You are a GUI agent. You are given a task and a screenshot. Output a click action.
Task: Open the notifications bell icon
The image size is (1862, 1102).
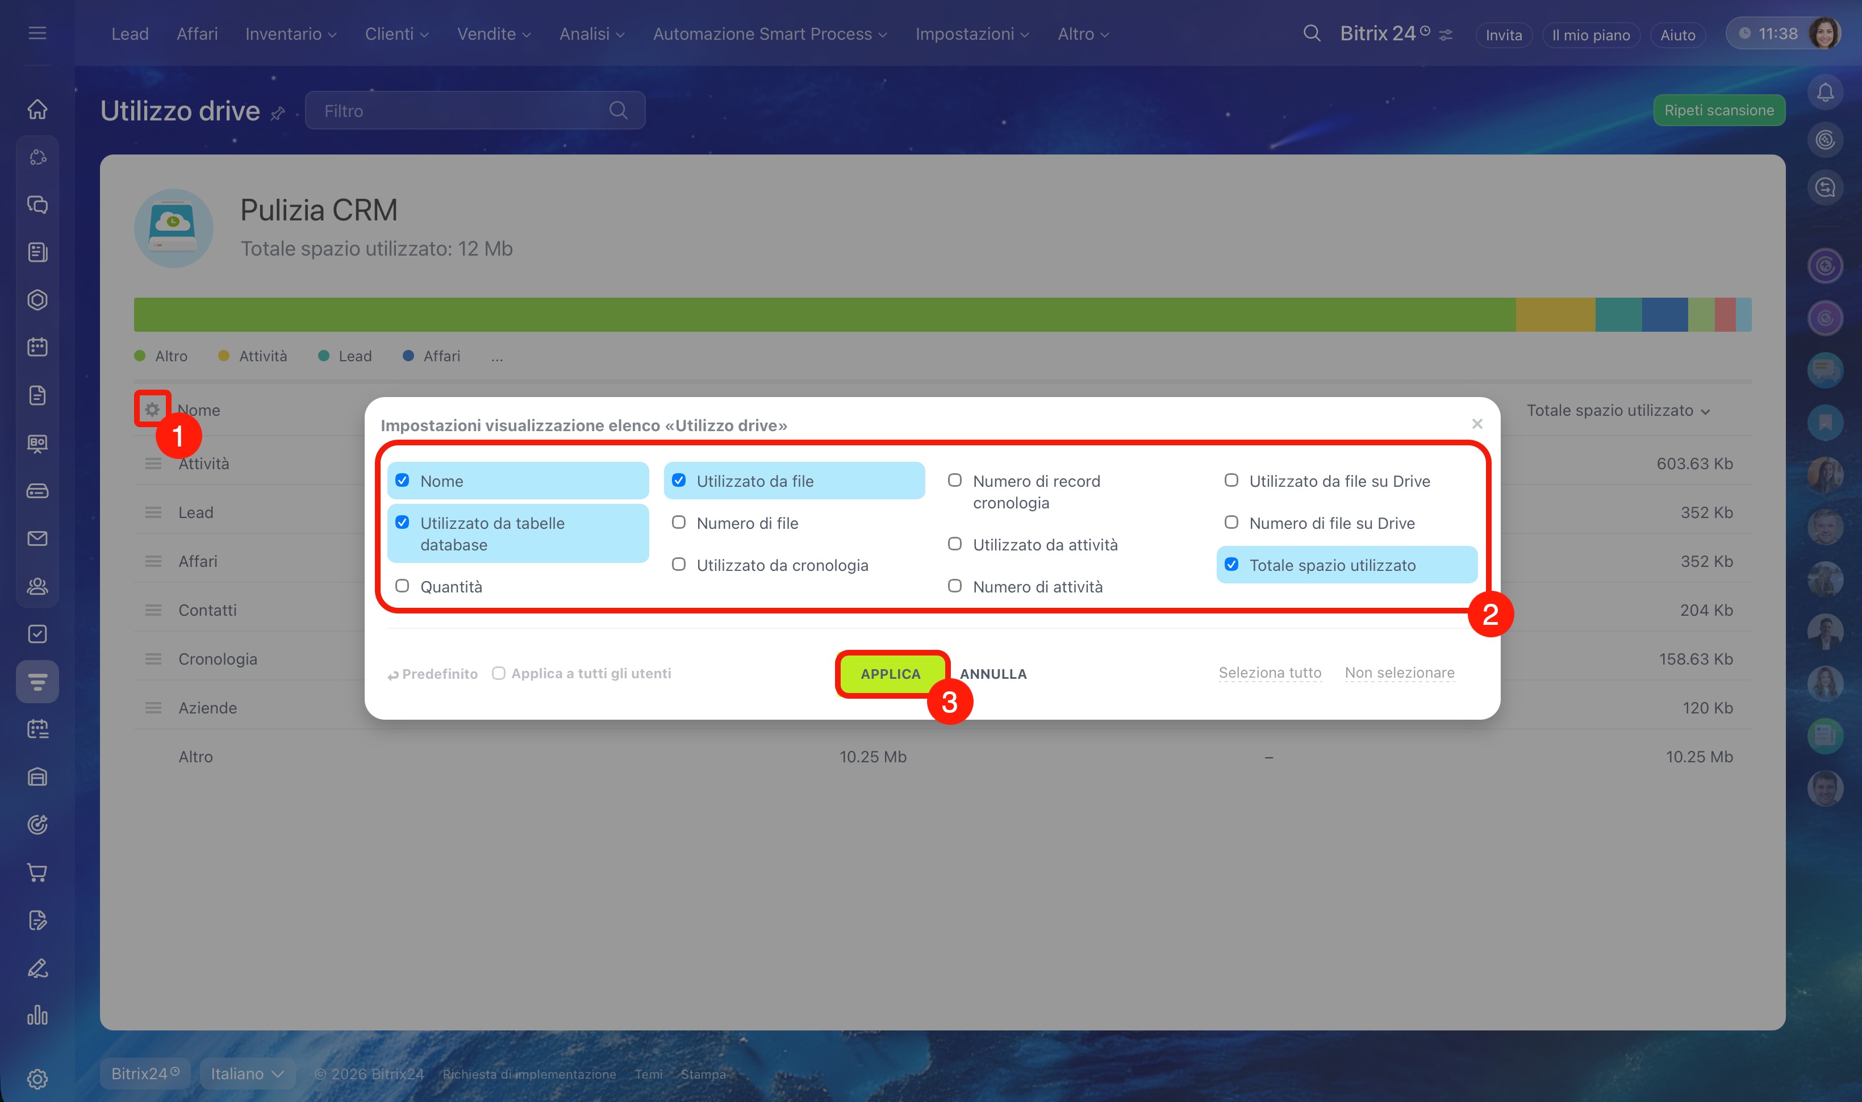pos(1825,93)
